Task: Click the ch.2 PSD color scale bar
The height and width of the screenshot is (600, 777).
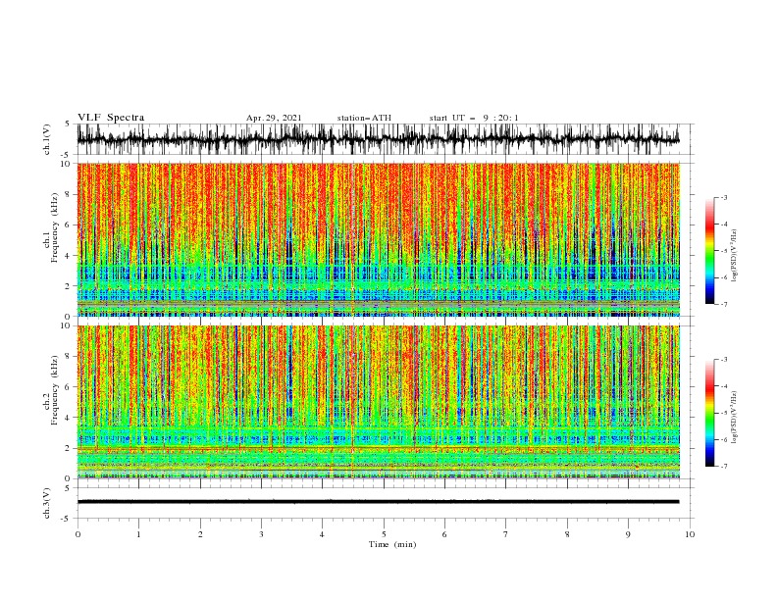Action: point(709,413)
